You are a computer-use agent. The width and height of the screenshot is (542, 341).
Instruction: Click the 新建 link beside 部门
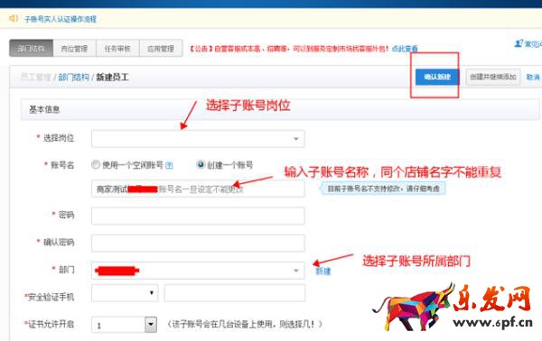pyautogui.click(x=322, y=272)
